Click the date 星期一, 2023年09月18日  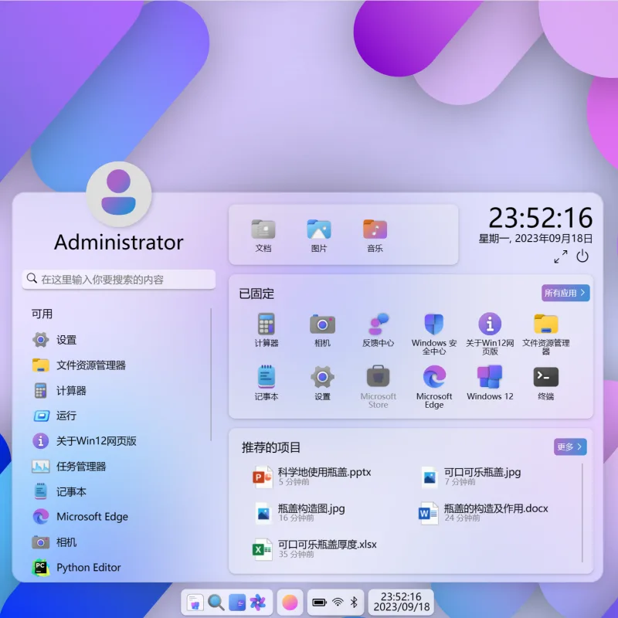coord(535,239)
